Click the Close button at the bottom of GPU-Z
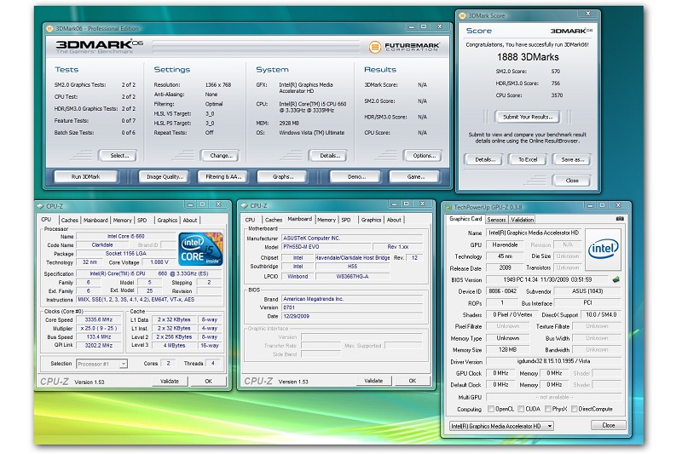The height and width of the screenshot is (454, 682). (608, 425)
